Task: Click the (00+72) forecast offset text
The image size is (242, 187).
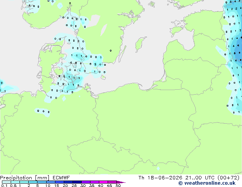Action: pos(228,178)
